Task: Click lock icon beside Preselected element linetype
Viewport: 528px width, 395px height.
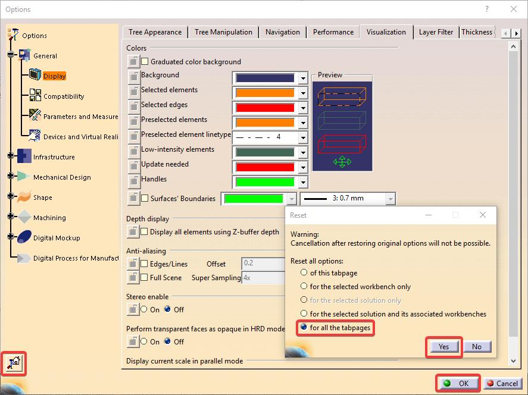Action: tap(134, 136)
